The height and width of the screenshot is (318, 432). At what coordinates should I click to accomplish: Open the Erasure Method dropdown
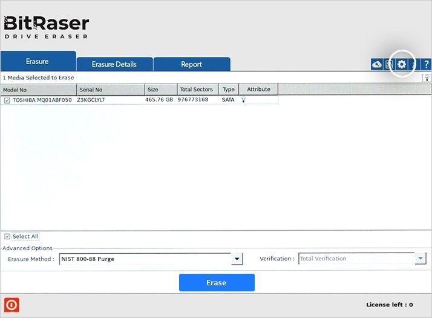[x=237, y=259]
